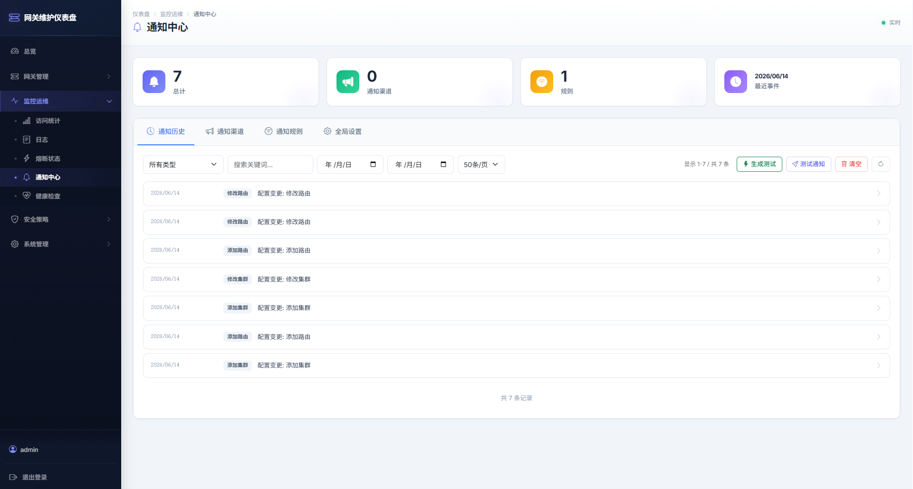
Task: Click the 搜索关键词 search field
Action: 270,165
